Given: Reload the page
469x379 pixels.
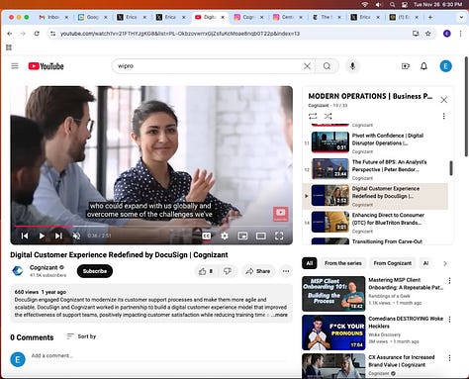Looking at the screenshot, I should click(37, 34).
